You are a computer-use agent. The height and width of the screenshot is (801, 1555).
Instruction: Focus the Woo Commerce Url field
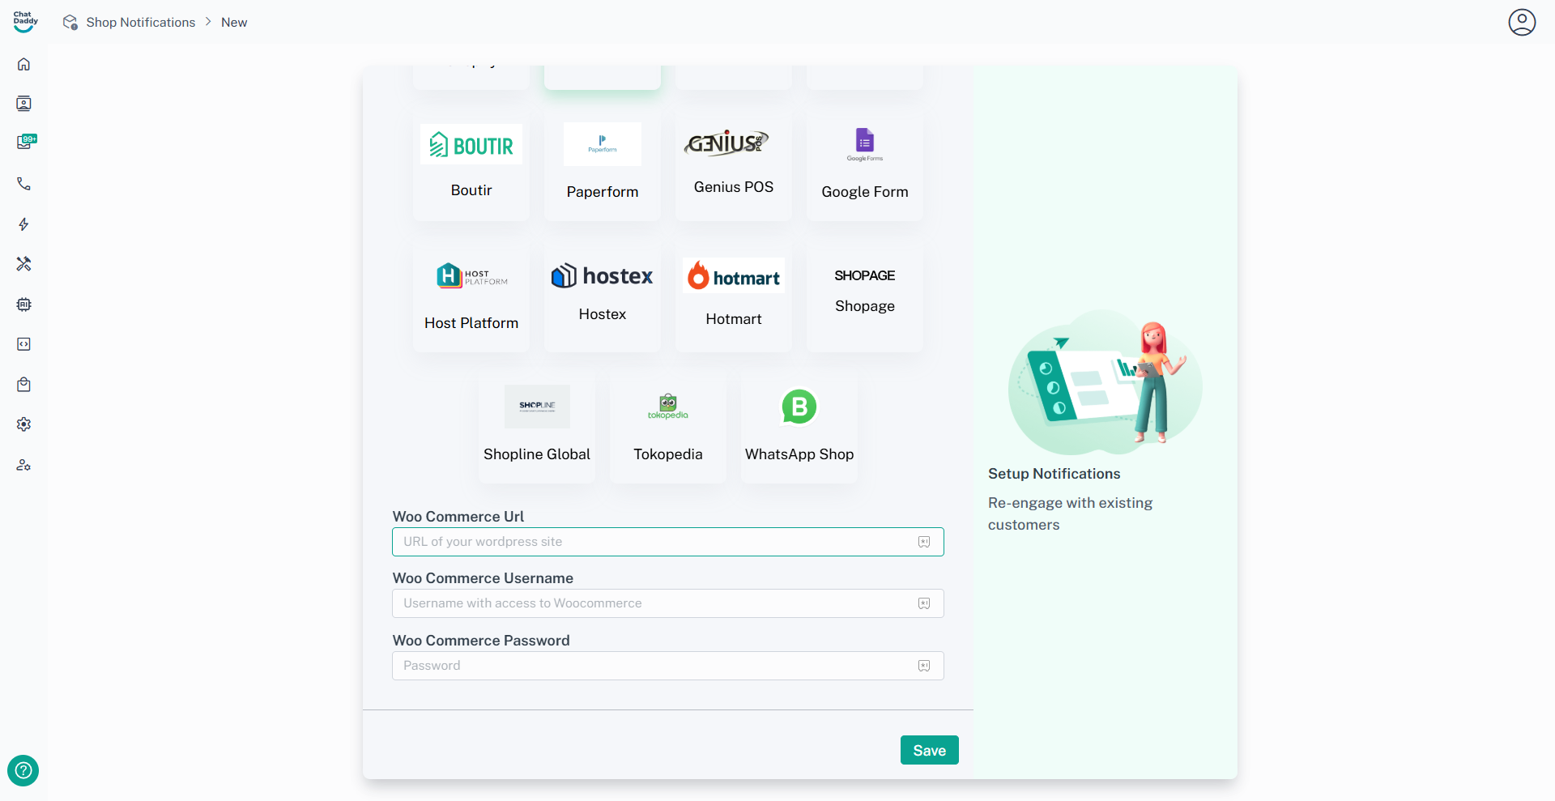click(668, 542)
